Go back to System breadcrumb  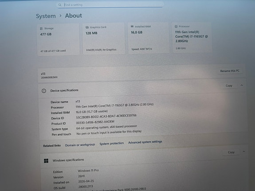point(46,16)
